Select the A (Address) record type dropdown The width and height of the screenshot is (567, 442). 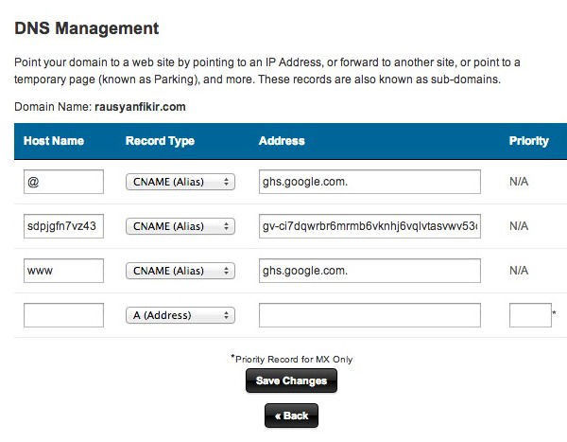(x=180, y=315)
